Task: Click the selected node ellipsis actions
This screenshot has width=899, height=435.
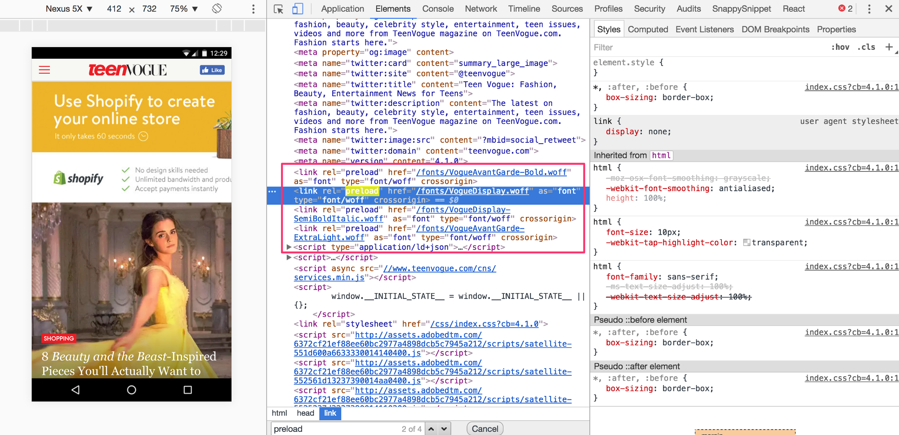Action: (x=272, y=191)
